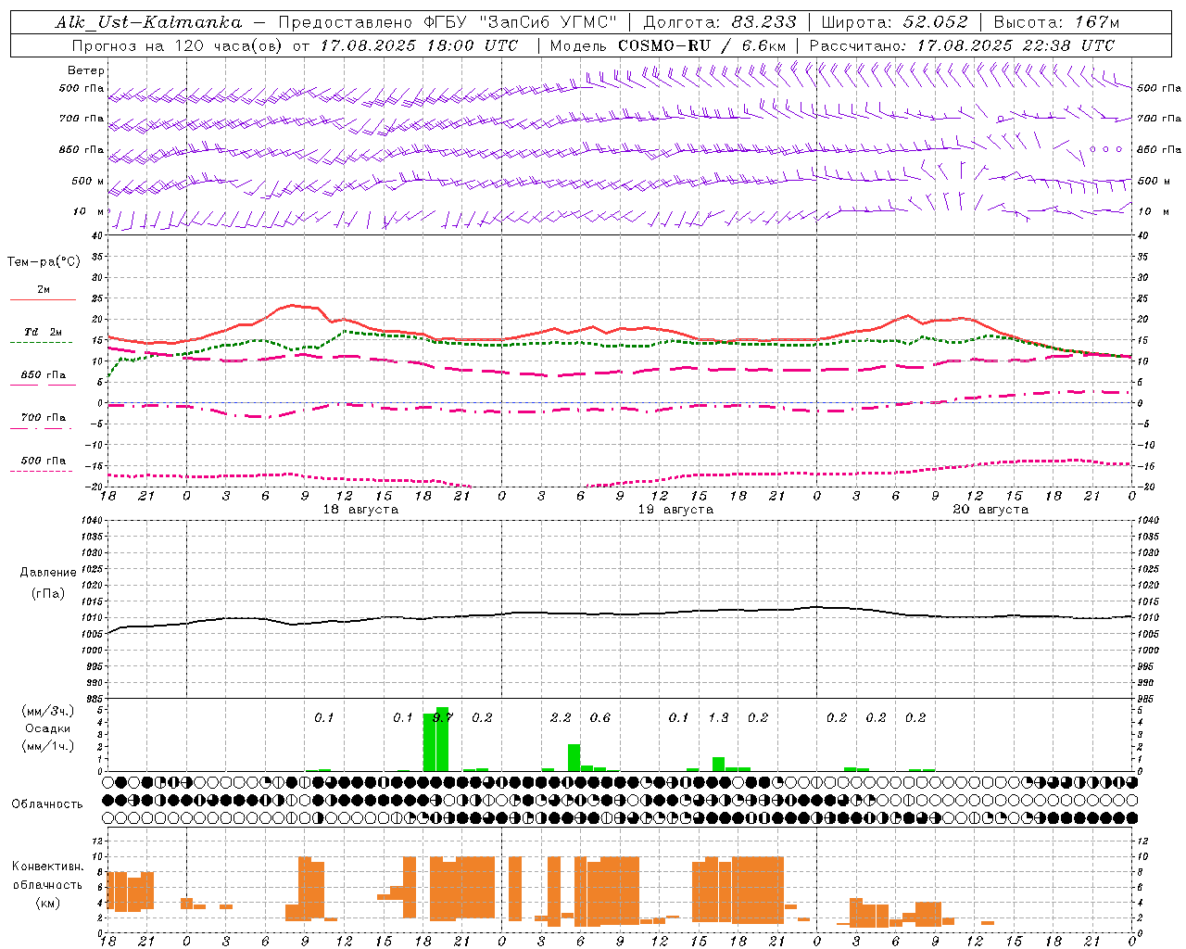Viewport: 1186px width, 949px height.
Task: Click the 20 августа date label
Action: point(990,510)
